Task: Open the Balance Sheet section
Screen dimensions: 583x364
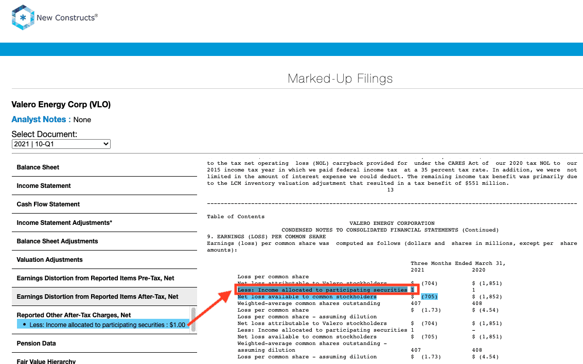Action: [x=104, y=167]
